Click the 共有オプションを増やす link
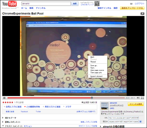The width and height of the screenshot is (147, 128). click(x=86, y=111)
